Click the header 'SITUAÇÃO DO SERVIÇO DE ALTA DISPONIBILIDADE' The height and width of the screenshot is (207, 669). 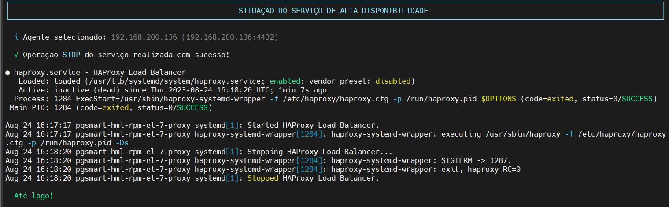tap(333, 11)
